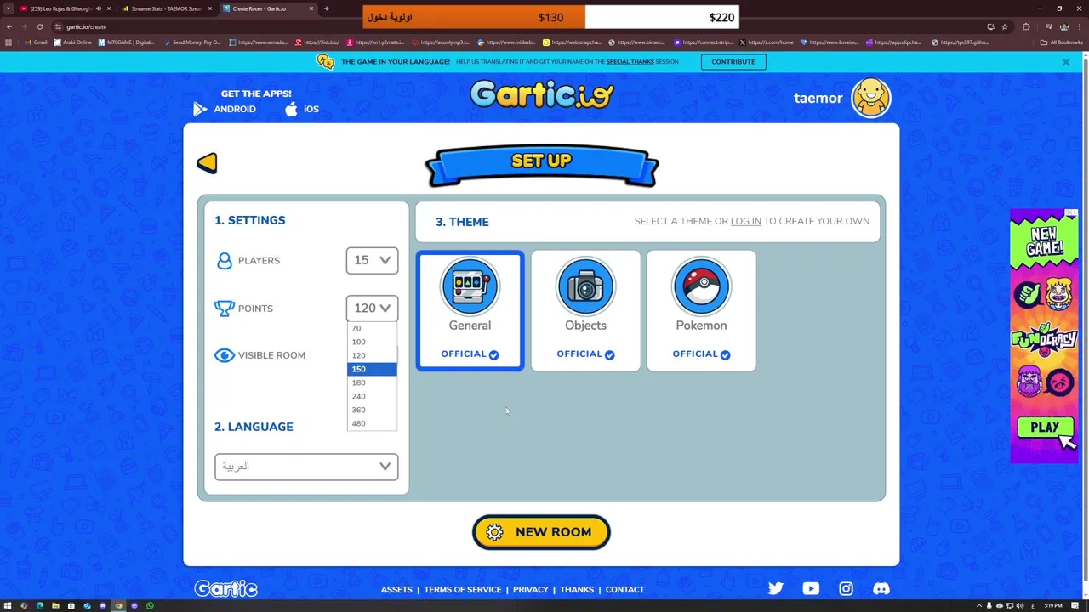Open browser extensions puzzle icon
1089x612 pixels.
coord(1026,26)
